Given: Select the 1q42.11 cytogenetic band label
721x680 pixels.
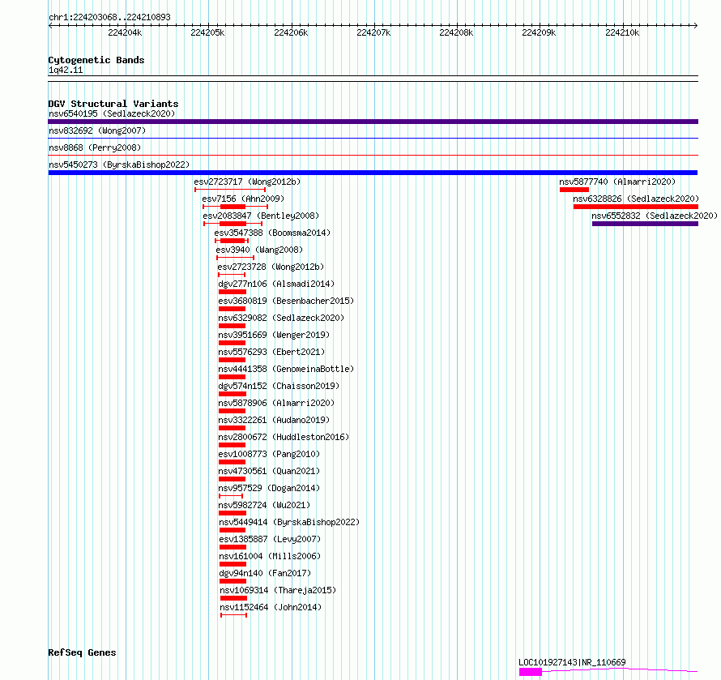Looking at the screenshot, I should pyautogui.click(x=66, y=70).
